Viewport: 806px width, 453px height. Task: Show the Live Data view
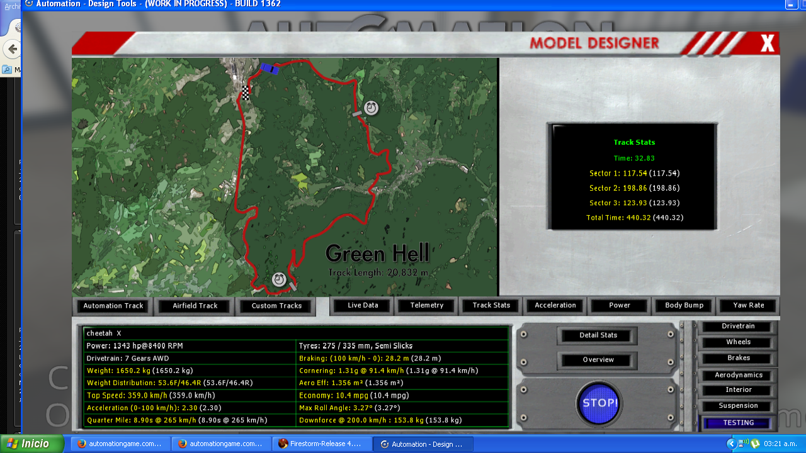pos(363,305)
